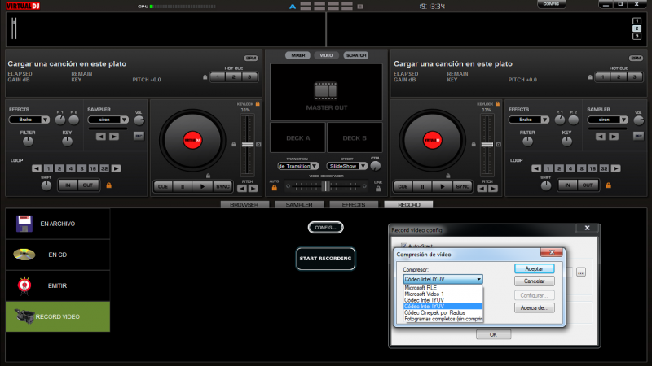The height and width of the screenshot is (366, 652).
Task: Switch to the EFFECTS tab
Action: tap(354, 205)
